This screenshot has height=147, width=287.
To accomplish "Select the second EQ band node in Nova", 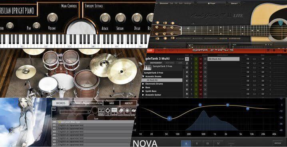I will pos(200,105).
